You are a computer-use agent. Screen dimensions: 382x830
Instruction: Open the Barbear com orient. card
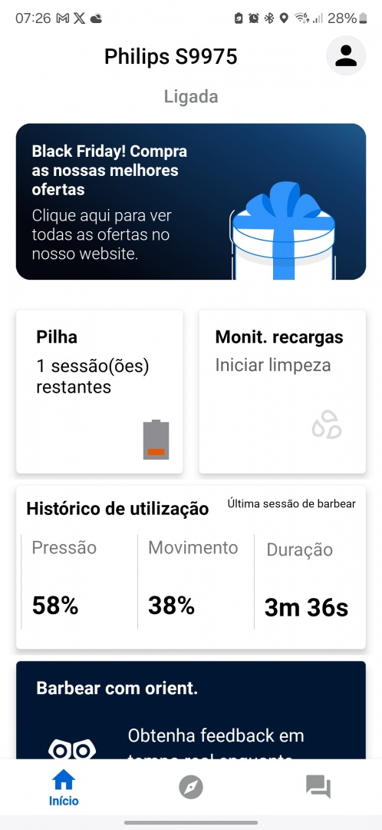click(x=191, y=710)
